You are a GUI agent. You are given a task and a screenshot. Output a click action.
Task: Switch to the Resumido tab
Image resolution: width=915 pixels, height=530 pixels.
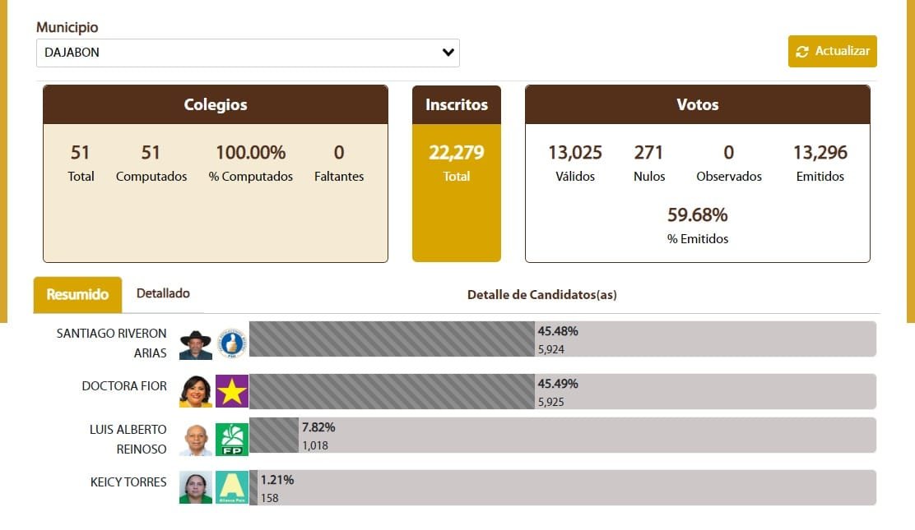(77, 294)
